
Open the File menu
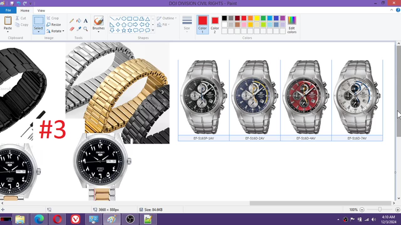point(8,10)
